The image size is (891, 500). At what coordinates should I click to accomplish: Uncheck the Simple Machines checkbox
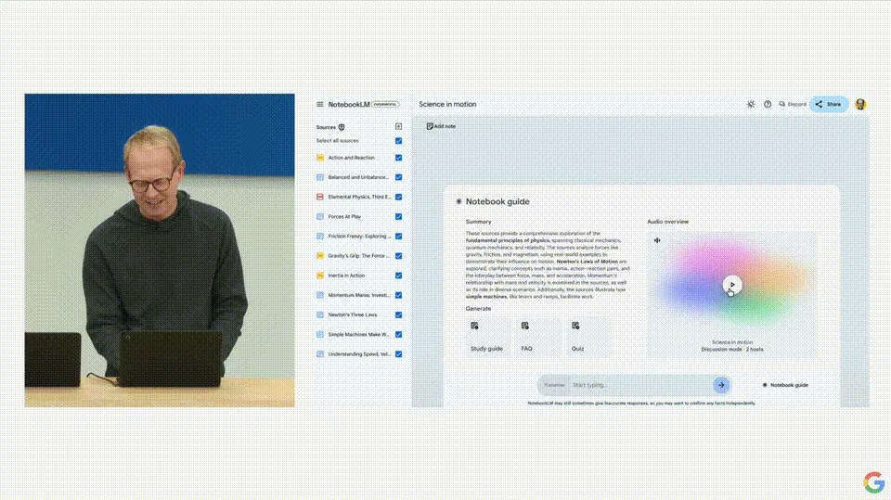[398, 335]
